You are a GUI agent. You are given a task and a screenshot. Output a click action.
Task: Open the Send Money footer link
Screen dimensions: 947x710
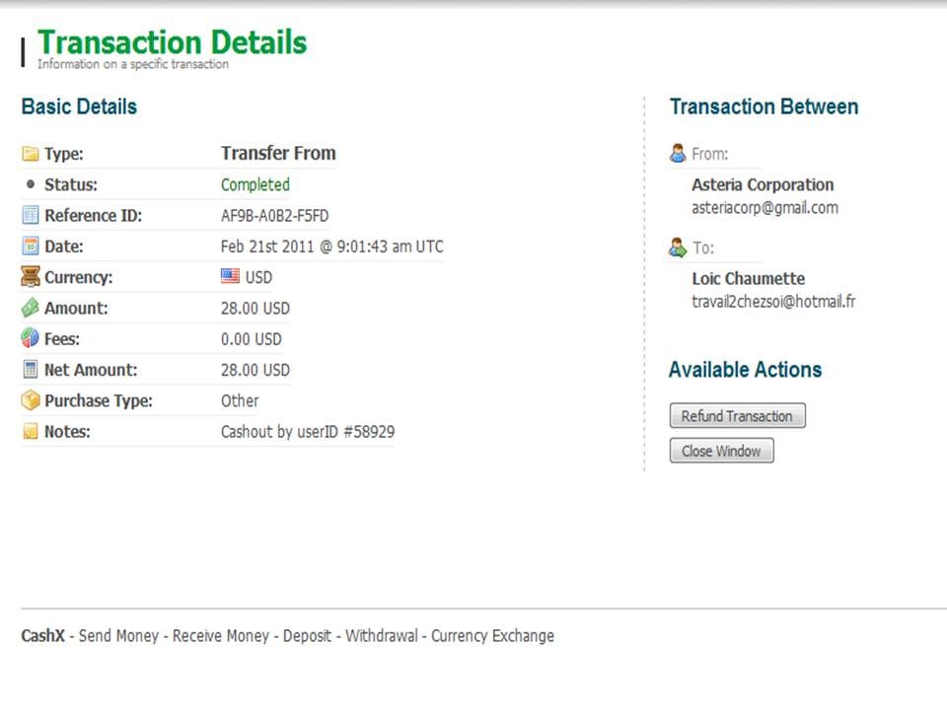pyautogui.click(x=119, y=636)
